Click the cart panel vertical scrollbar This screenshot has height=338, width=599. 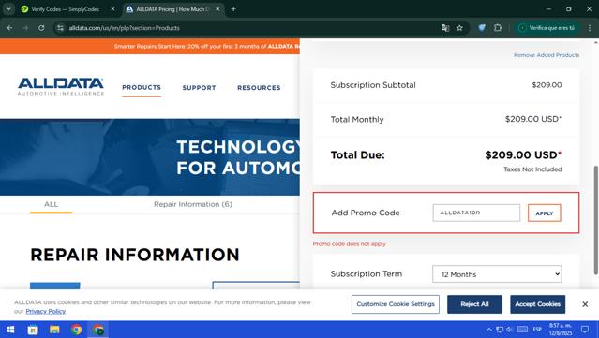(x=595, y=220)
